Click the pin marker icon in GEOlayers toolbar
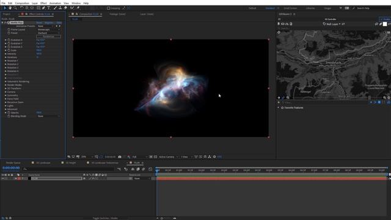 (279, 24)
